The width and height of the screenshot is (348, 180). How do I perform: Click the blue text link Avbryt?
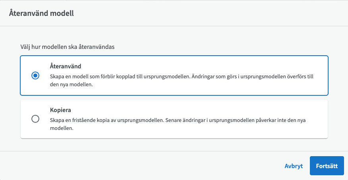click(294, 166)
